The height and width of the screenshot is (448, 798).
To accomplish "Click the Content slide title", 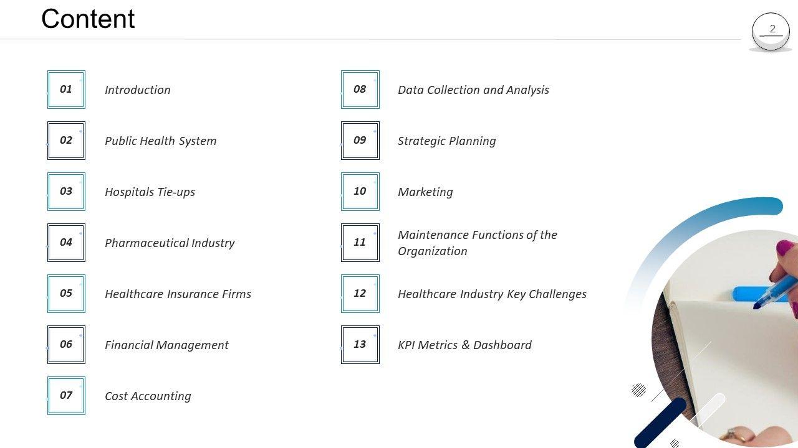I will coord(88,19).
